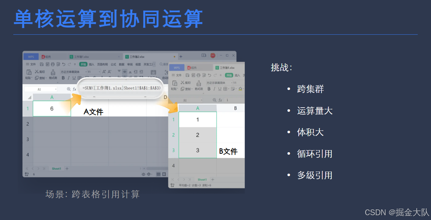Toggle Underline in 工作簿2 window
The image size is (431, 220).
[74, 78]
